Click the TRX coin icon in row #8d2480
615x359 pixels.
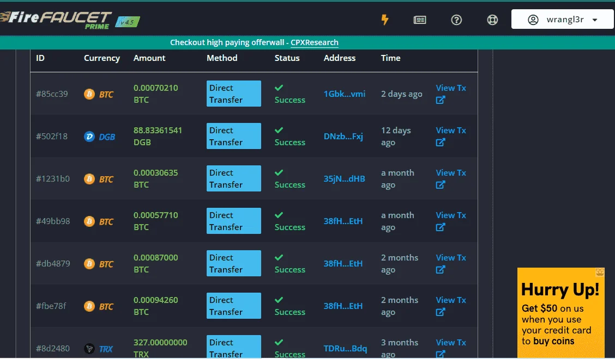click(89, 349)
